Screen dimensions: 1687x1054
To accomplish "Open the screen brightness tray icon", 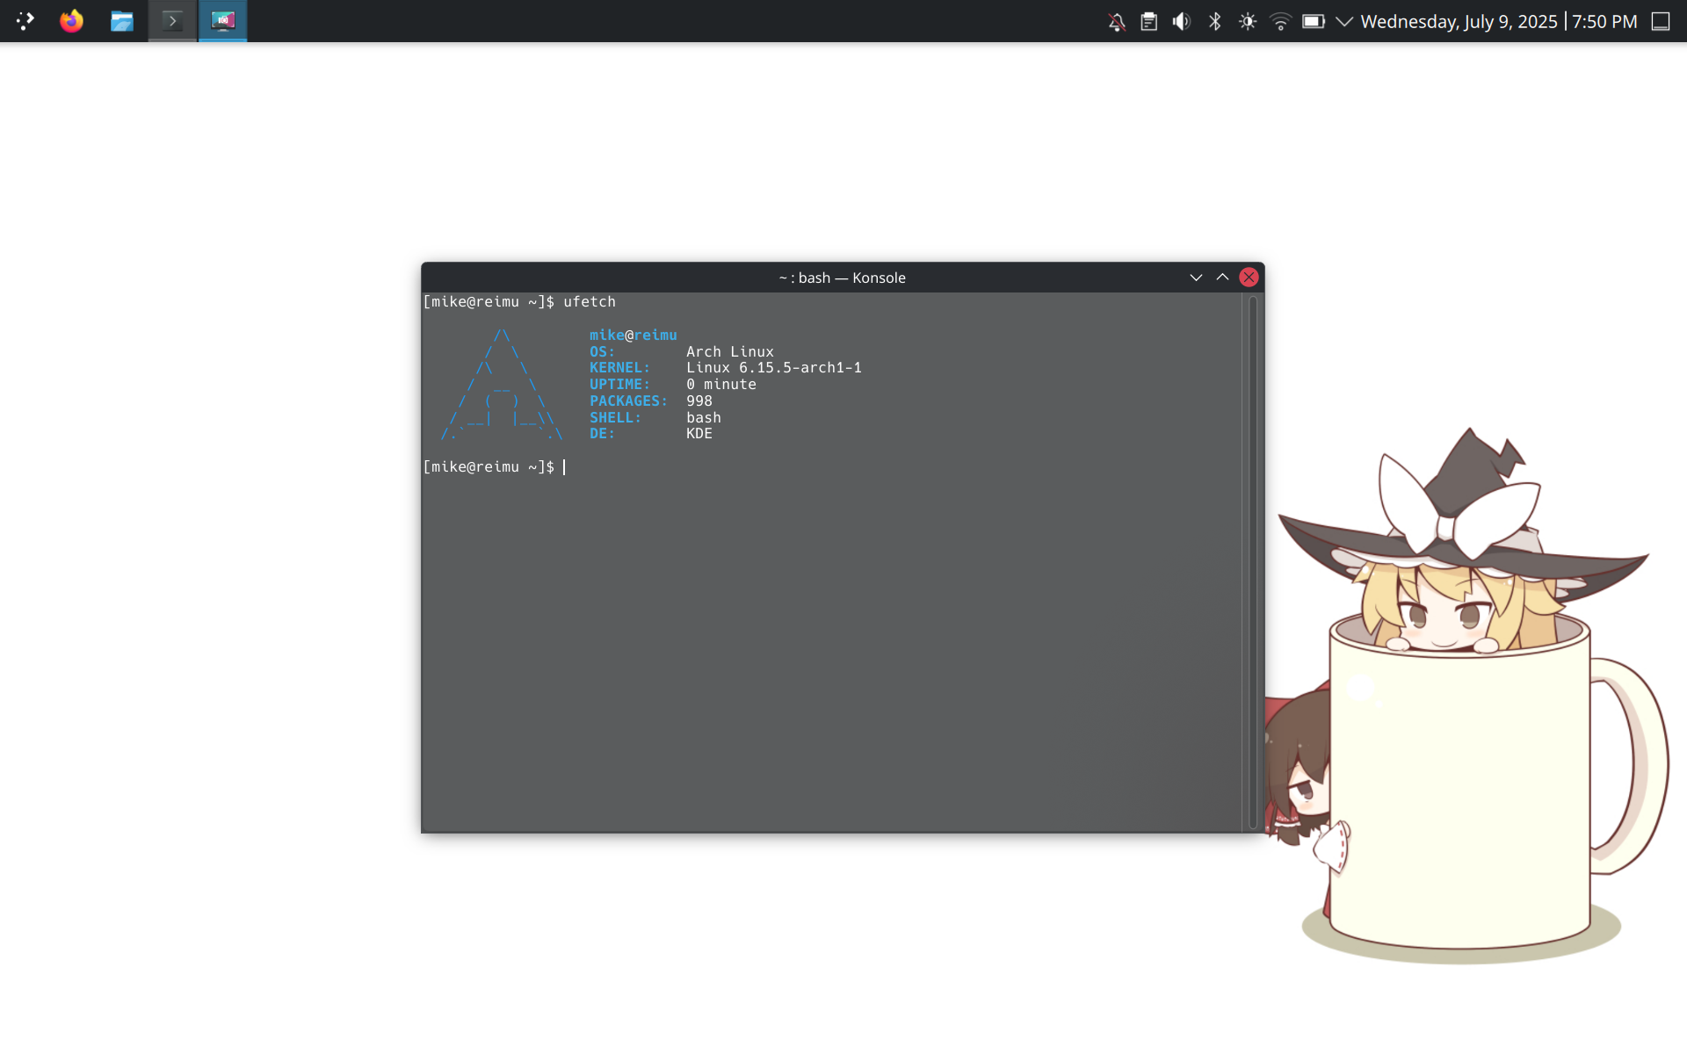I will (1248, 22).
